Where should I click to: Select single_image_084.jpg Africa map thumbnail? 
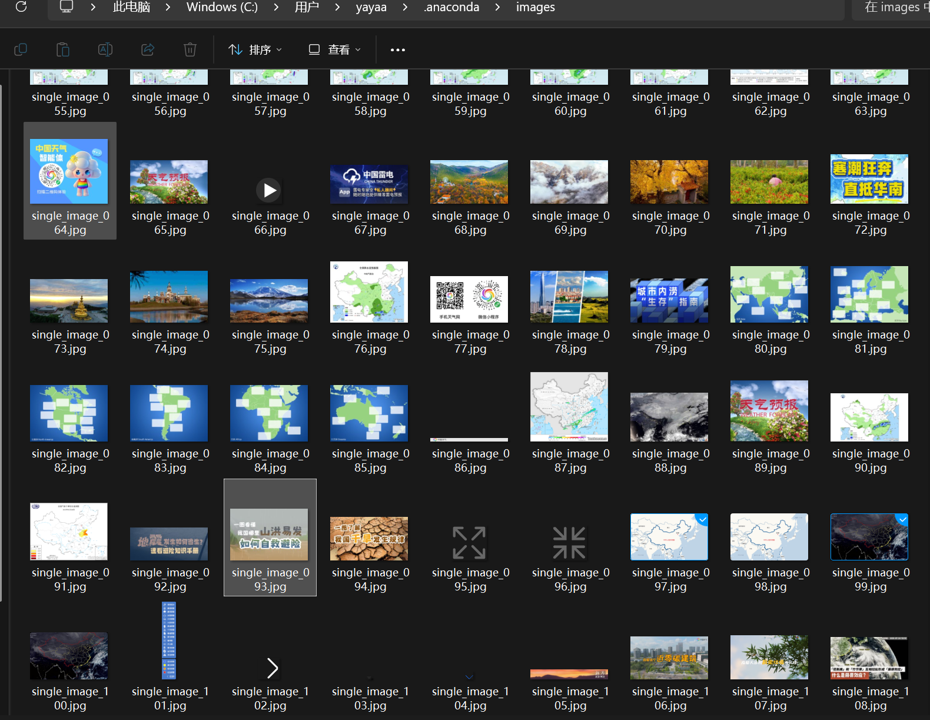tap(269, 413)
